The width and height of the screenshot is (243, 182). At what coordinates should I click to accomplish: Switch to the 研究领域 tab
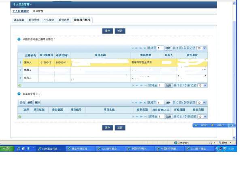tap(34, 20)
